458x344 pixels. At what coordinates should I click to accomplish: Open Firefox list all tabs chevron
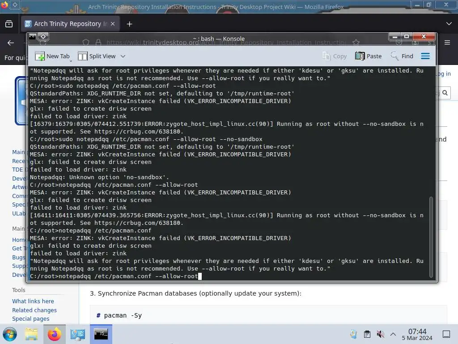point(449,24)
